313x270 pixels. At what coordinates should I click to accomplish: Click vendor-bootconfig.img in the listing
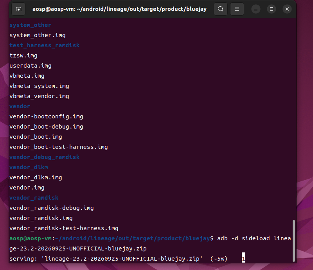(46, 116)
